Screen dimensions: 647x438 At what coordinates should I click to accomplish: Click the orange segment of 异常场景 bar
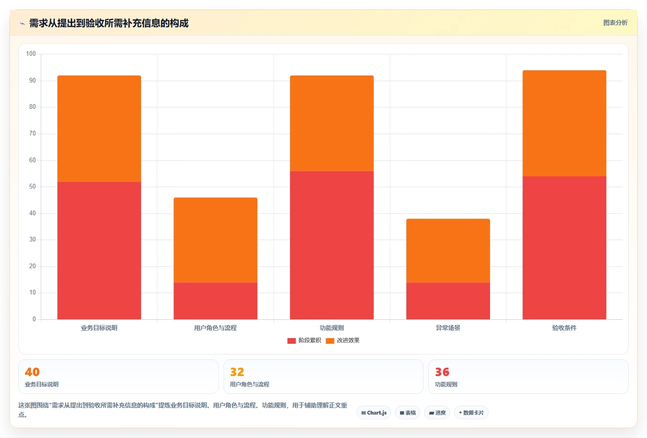tap(448, 250)
